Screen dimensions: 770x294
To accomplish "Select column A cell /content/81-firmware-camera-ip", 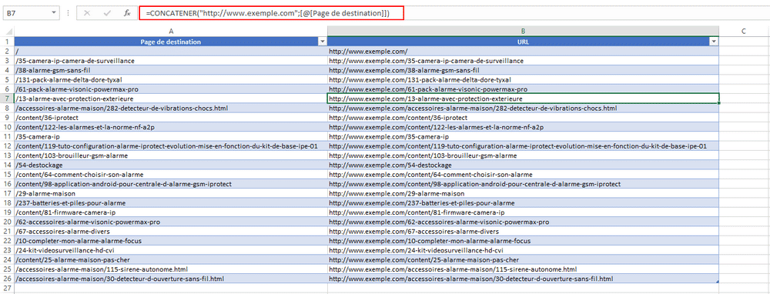I will (x=170, y=212).
